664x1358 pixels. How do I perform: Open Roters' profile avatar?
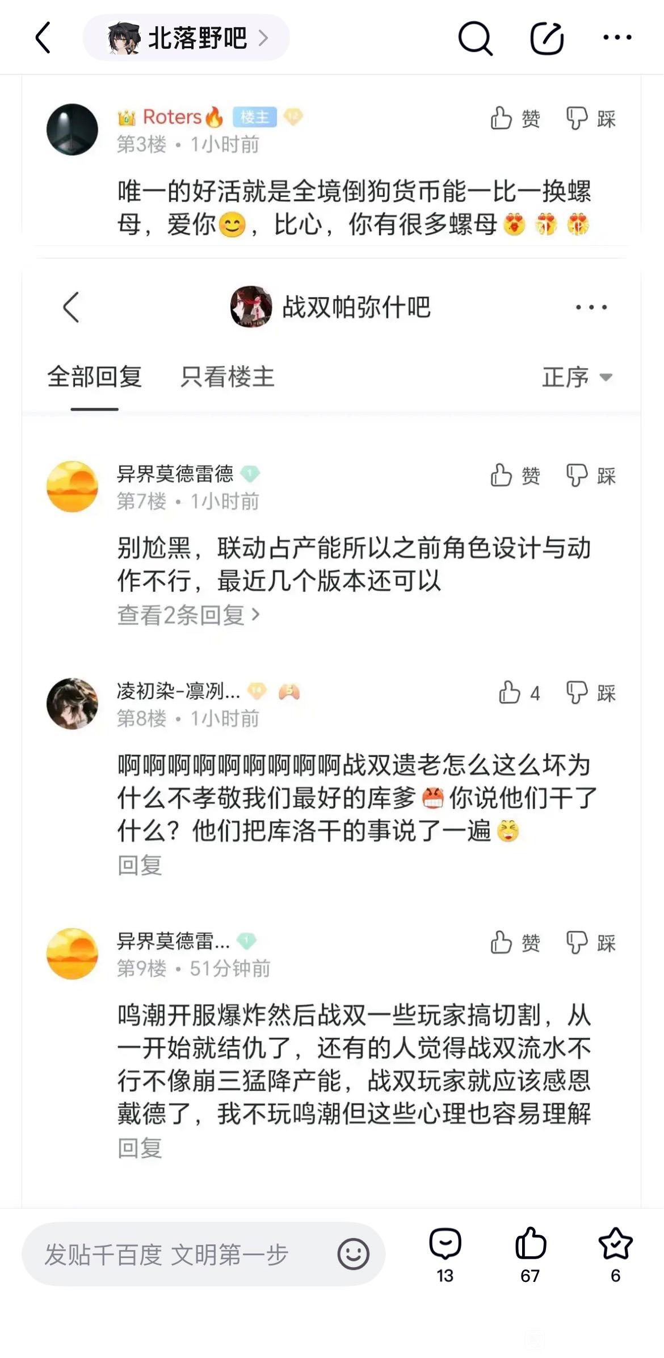coord(72,129)
